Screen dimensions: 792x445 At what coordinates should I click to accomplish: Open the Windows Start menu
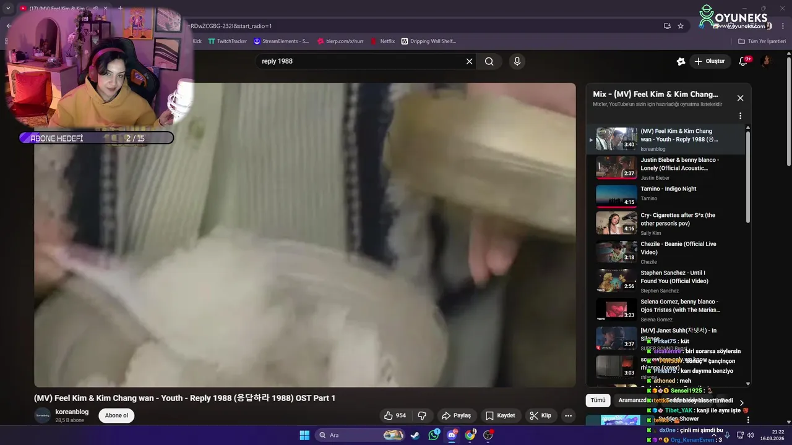coord(304,435)
